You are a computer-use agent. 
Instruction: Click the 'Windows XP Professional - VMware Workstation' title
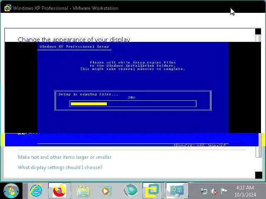click(66, 8)
